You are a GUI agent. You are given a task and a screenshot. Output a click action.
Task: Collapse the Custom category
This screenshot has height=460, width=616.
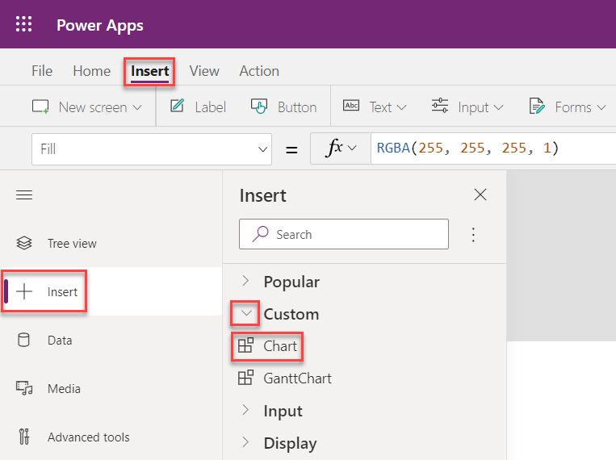click(x=247, y=314)
